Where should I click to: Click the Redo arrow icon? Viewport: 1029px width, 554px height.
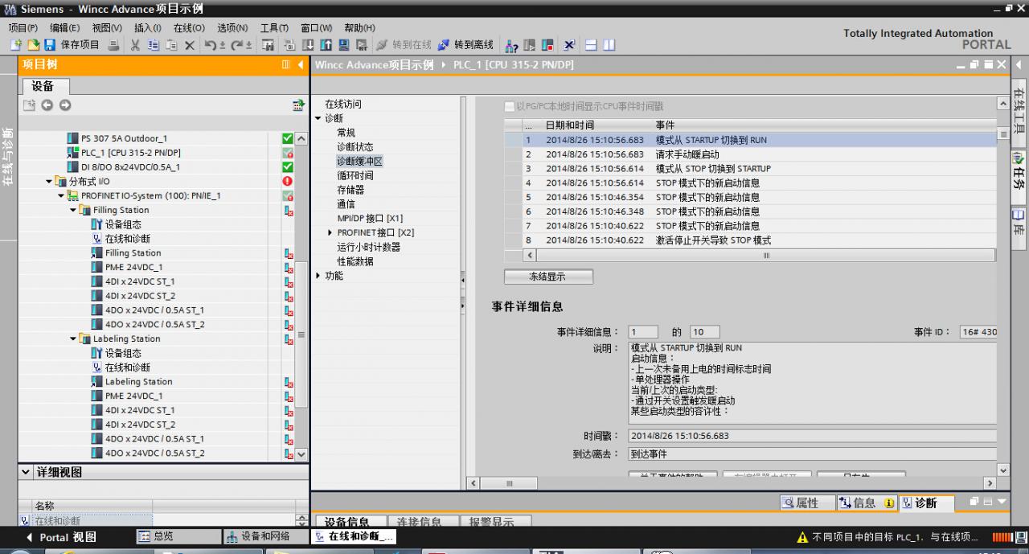(x=237, y=45)
